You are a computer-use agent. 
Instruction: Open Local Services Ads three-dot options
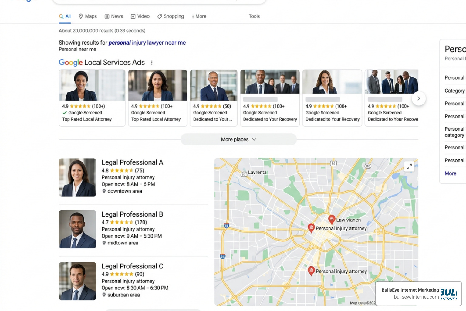pyautogui.click(x=152, y=63)
